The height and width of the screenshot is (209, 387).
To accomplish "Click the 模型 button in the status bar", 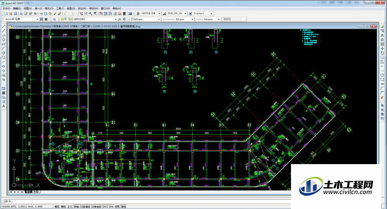I will [x=124, y=207].
